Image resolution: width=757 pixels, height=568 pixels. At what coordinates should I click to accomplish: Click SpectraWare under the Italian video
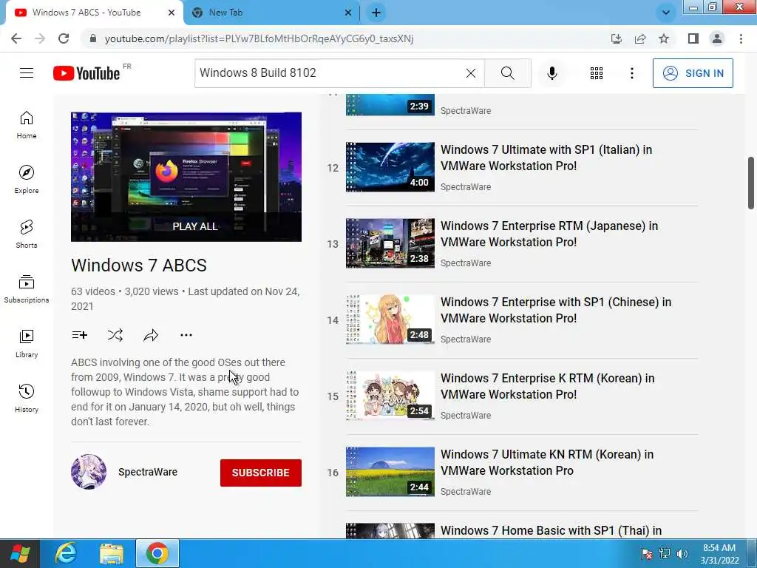point(466,187)
